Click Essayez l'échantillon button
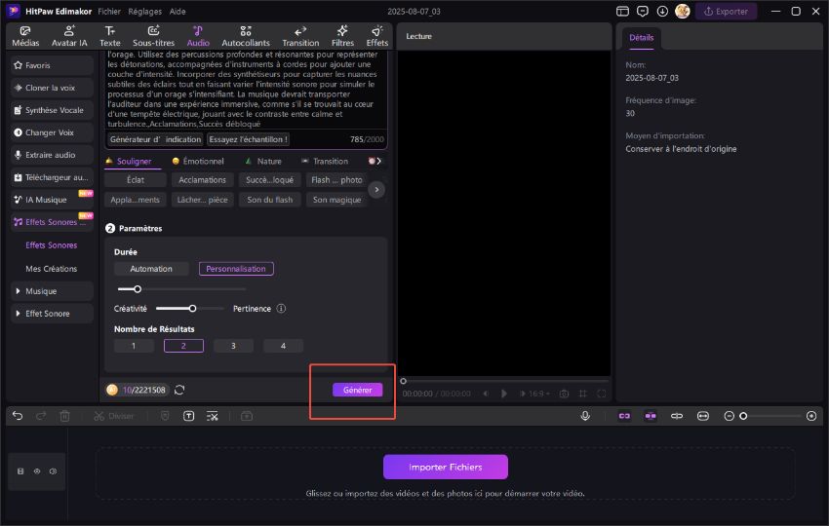Viewport: 829px width, 526px height. (248, 139)
